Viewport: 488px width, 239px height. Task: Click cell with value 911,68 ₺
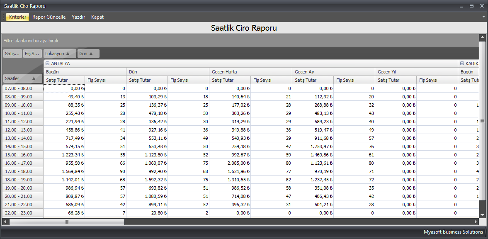coord(313,138)
